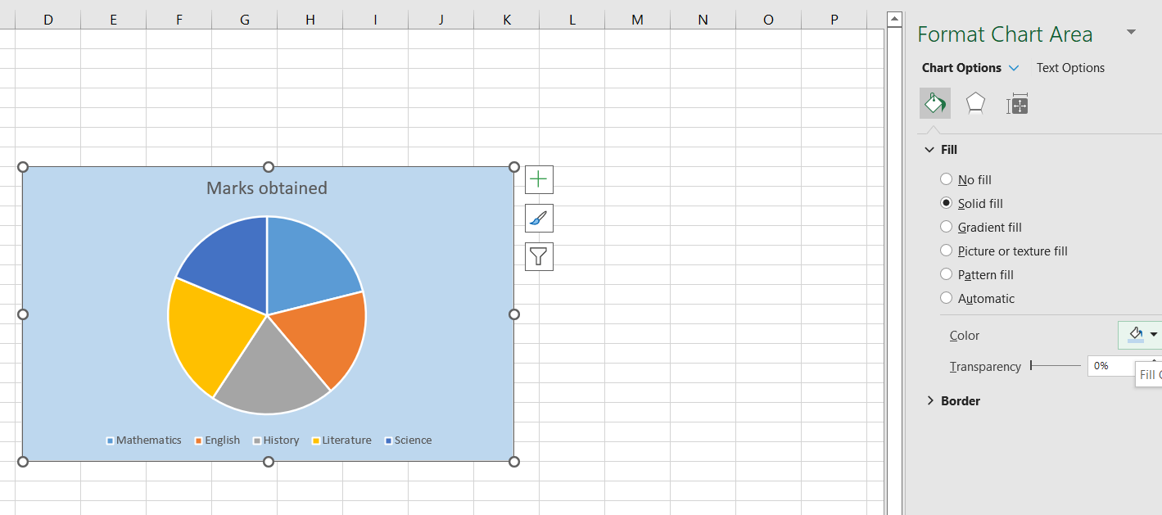Click the Chart Elements plus icon beside the chart
1162x515 pixels.
tap(539, 178)
